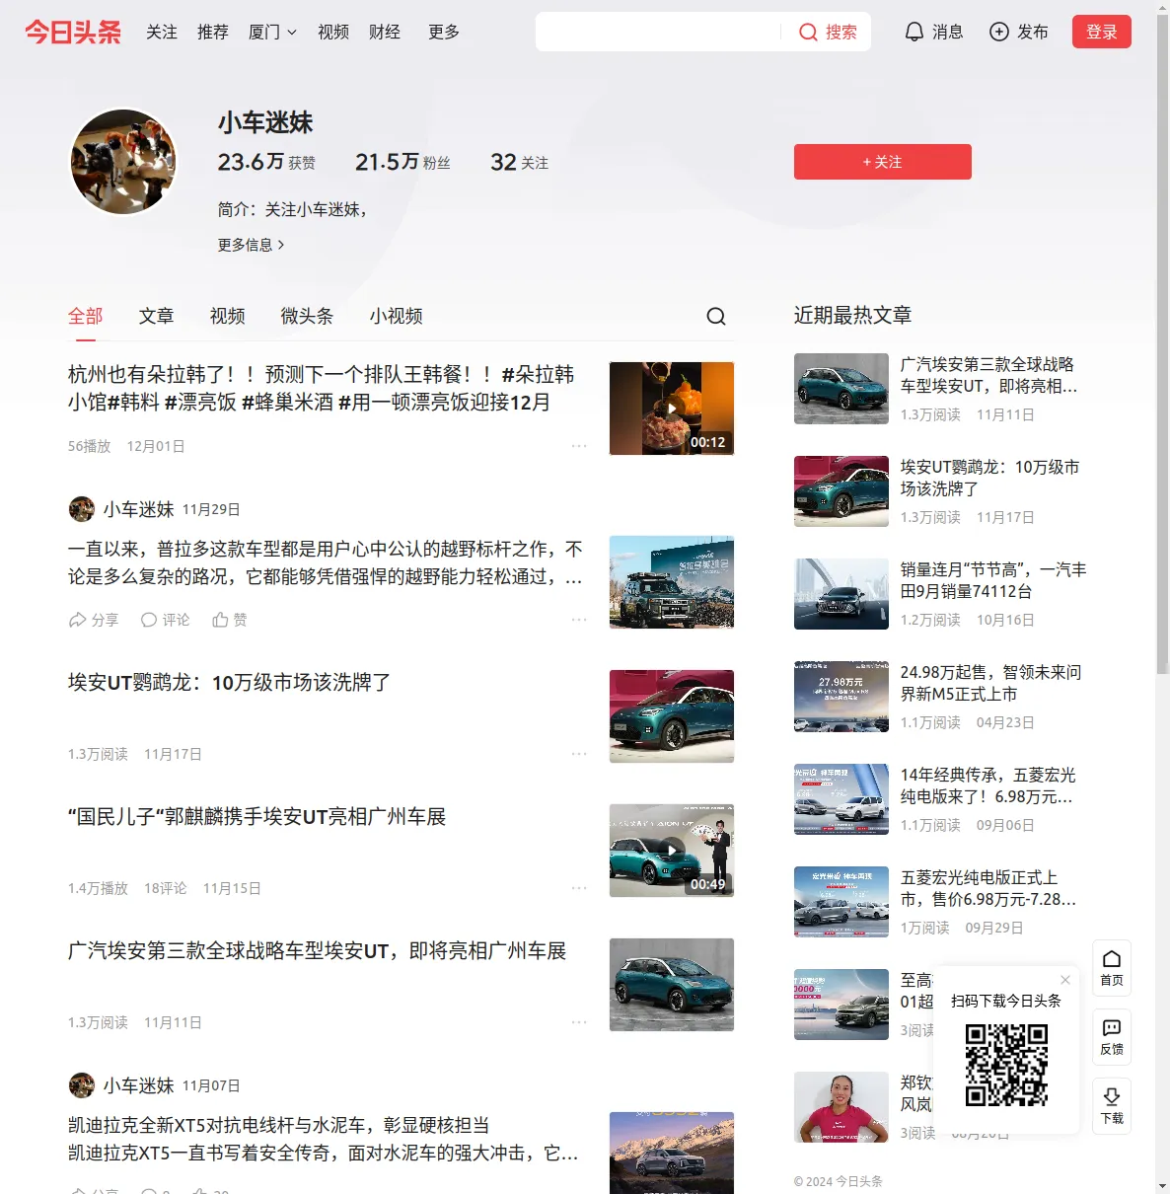The width and height of the screenshot is (1170, 1194).
Task: Open the 今日头条 logo homepage link
Action: click(x=73, y=32)
